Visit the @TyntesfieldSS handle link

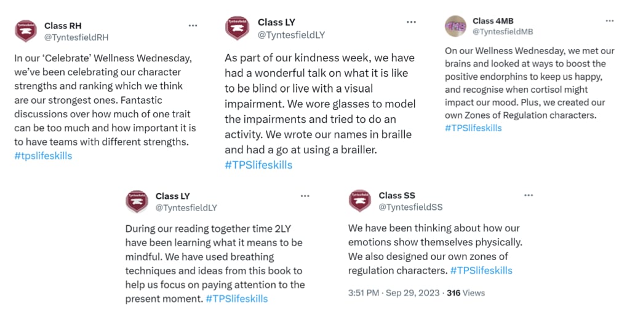(x=410, y=207)
